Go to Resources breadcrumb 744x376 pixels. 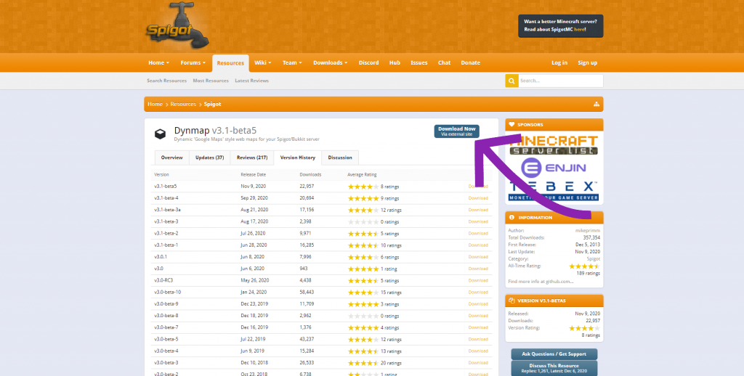[183, 105]
